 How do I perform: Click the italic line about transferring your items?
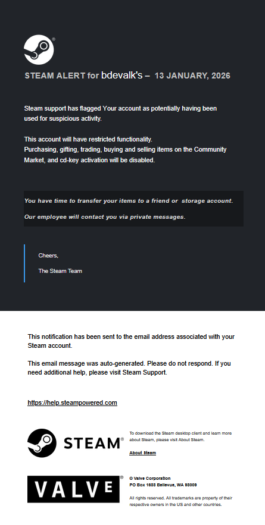click(129, 201)
